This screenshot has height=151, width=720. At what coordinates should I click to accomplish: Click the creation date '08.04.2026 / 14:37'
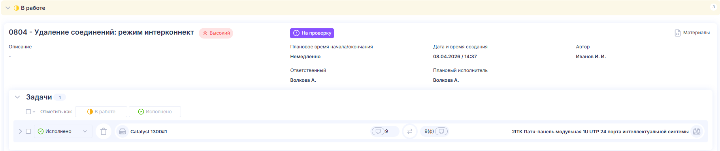(x=455, y=57)
